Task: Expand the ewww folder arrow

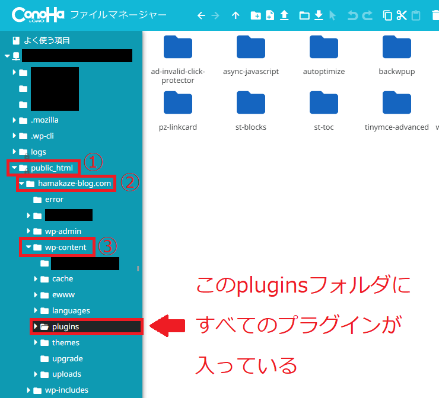Action: (x=35, y=294)
